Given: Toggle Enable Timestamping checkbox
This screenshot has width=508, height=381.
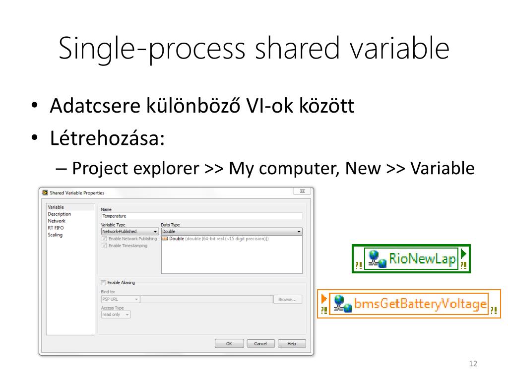Looking at the screenshot, I should [104, 246].
